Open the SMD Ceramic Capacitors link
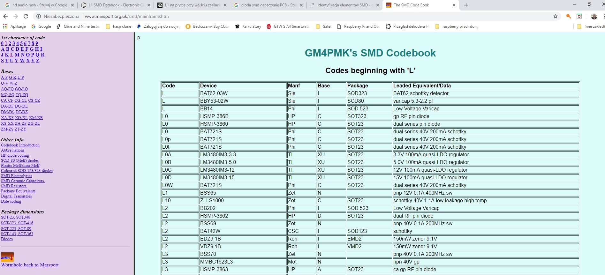This screenshot has height=275, width=605. click(x=23, y=181)
